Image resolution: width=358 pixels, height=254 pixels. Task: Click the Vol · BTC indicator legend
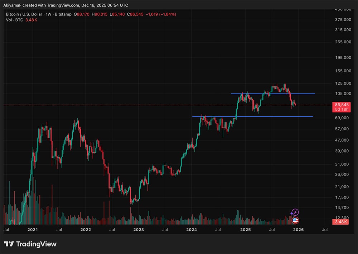click(14, 20)
